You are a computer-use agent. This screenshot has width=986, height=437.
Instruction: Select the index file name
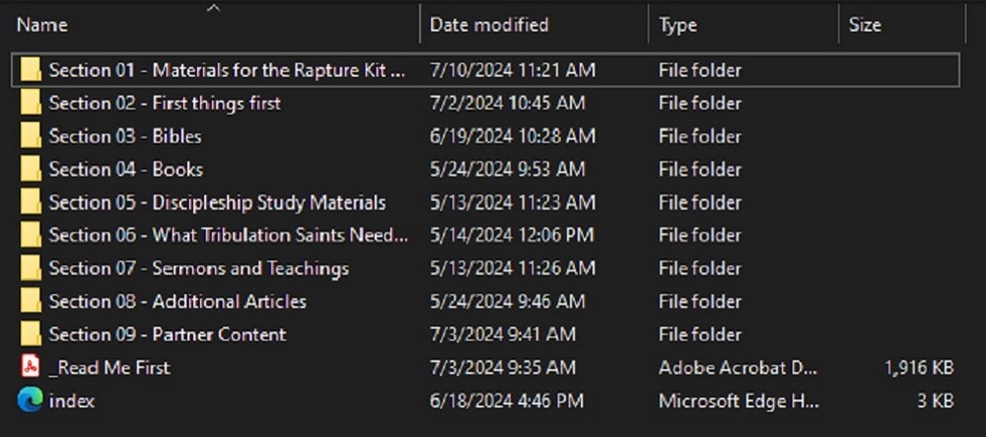click(72, 401)
